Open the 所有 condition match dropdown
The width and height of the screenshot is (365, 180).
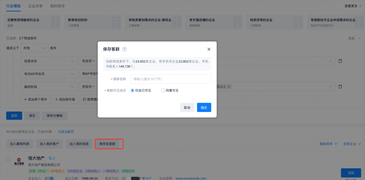click(x=34, y=48)
